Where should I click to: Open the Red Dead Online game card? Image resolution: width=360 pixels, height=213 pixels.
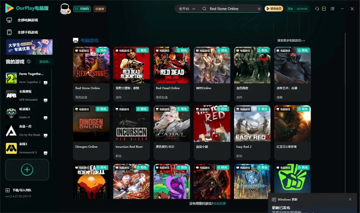tap(172, 74)
